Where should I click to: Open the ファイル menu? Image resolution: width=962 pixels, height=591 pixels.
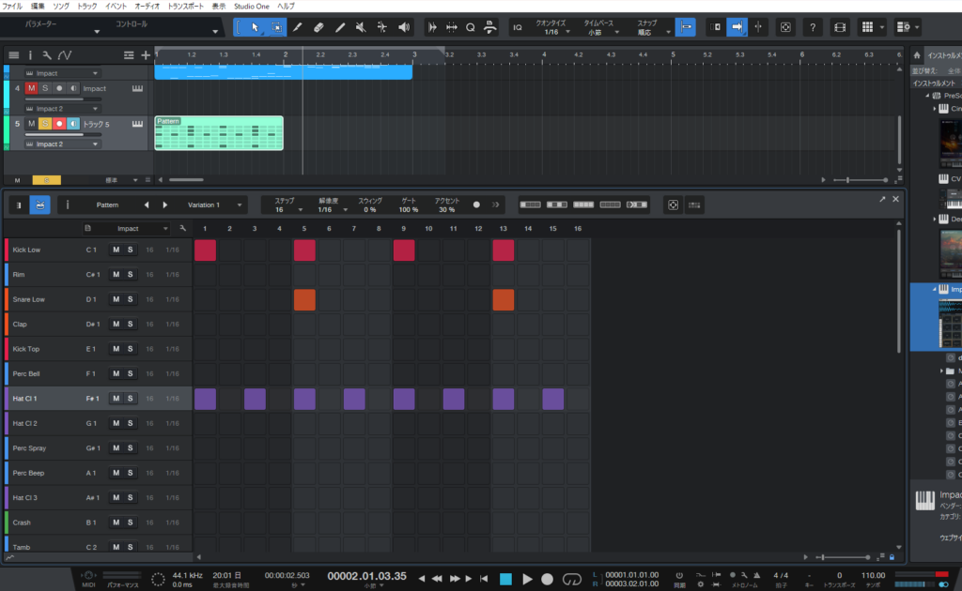[15, 5]
